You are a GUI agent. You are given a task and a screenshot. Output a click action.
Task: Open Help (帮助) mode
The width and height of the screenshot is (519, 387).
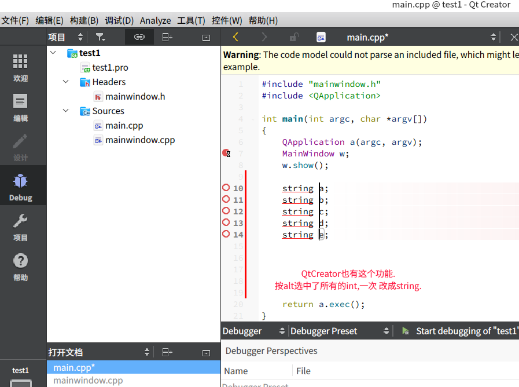(x=20, y=268)
